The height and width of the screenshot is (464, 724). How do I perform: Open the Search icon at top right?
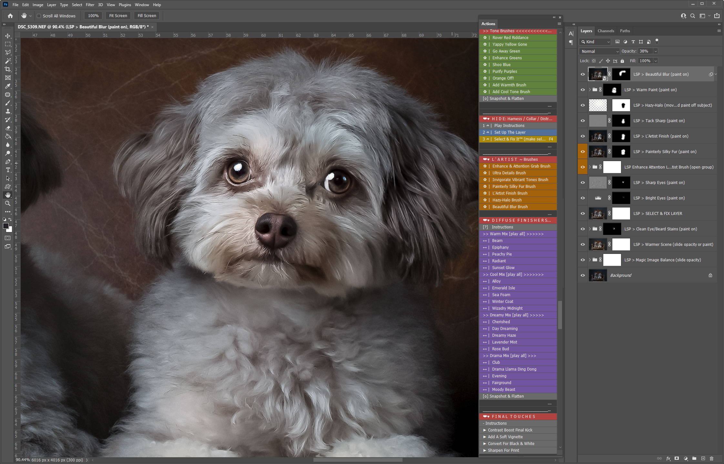(693, 16)
